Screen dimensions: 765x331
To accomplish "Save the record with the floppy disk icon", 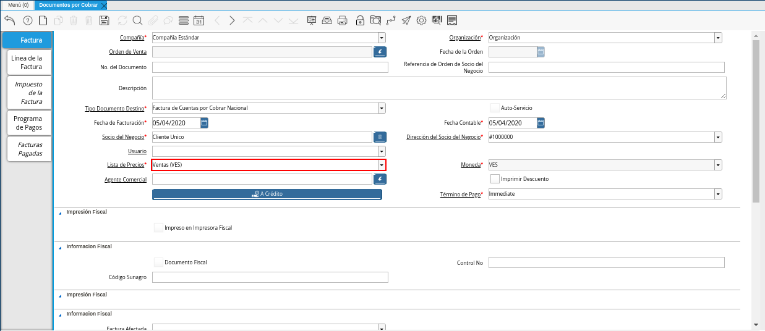I will pyautogui.click(x=104, y=20).
